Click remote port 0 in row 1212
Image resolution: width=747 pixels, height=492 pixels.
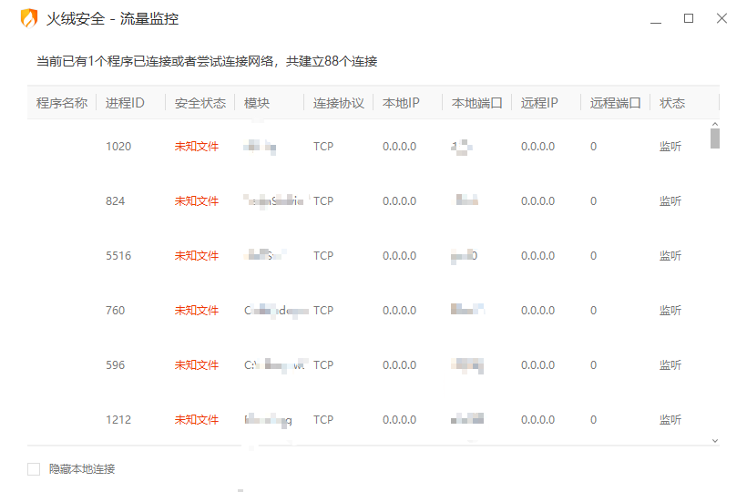(x=594, y=420)
